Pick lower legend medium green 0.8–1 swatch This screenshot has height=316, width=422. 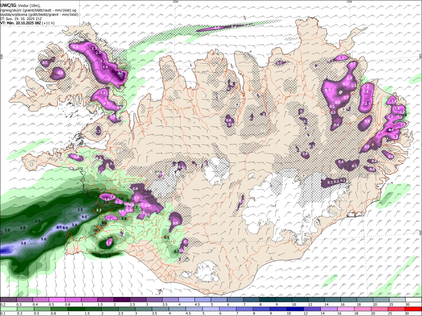[x=59, y=309]
